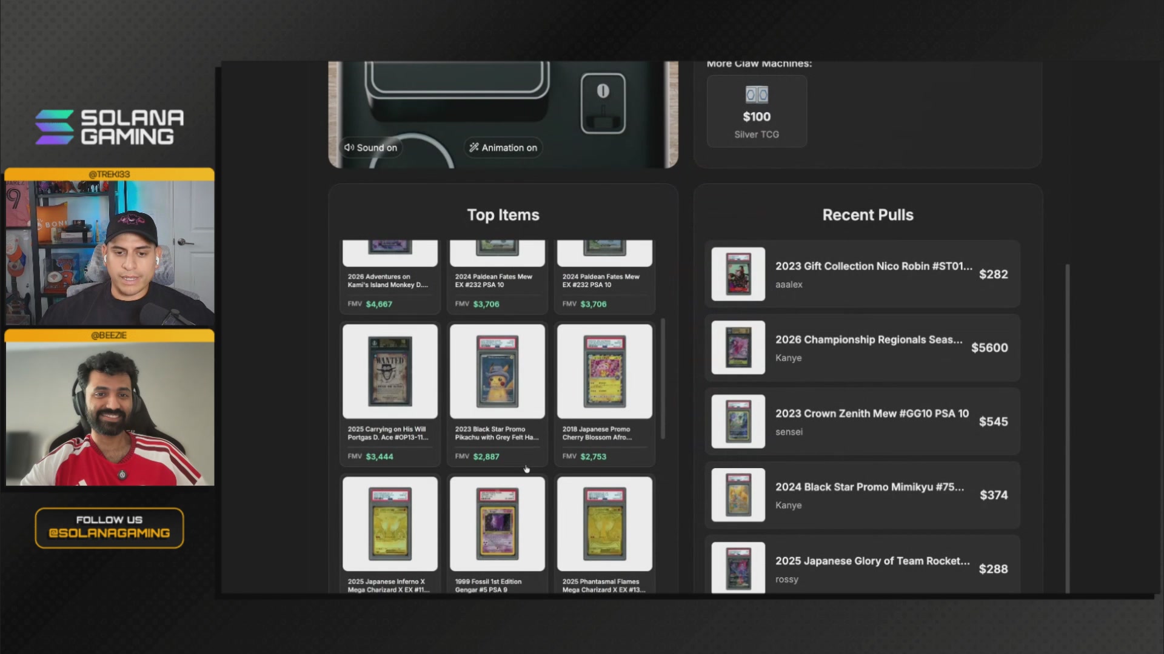Click the username aaalex
This screenshot has width=1164, height=654.
[789, 285]
